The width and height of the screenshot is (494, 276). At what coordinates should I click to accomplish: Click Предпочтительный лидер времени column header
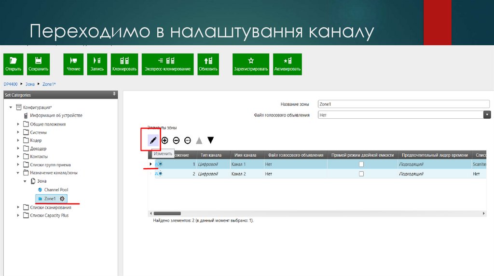coord(435,155)
